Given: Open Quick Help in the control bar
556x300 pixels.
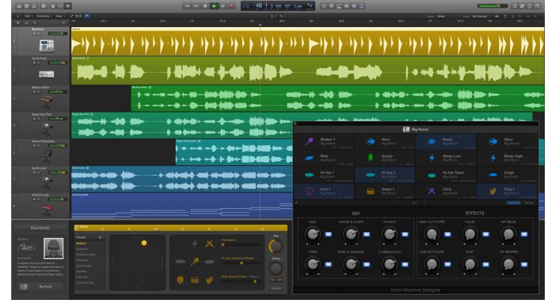Looking at the screenshot, I should pos(43,6).
